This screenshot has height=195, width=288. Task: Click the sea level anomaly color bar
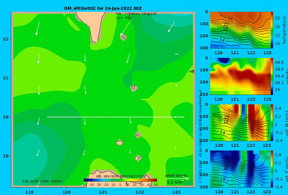(x=120, y=180)
